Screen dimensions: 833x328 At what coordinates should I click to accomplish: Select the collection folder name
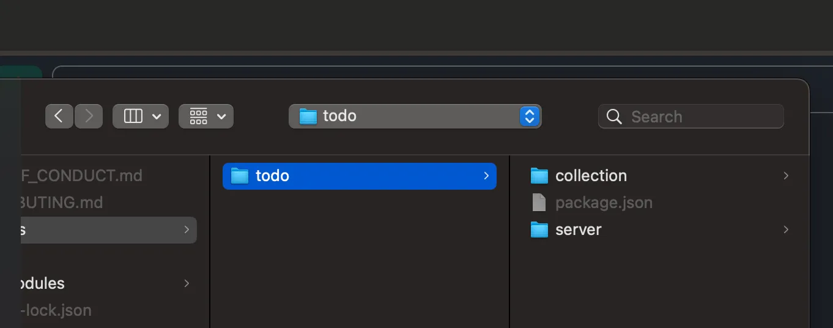[x=591, y=176]
